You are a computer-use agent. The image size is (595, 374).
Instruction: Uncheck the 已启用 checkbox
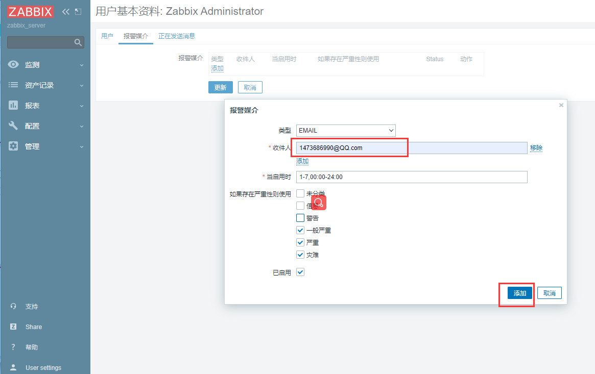300,272
